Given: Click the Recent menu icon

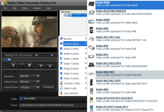Looking at the screenshot, I should 61,39.
